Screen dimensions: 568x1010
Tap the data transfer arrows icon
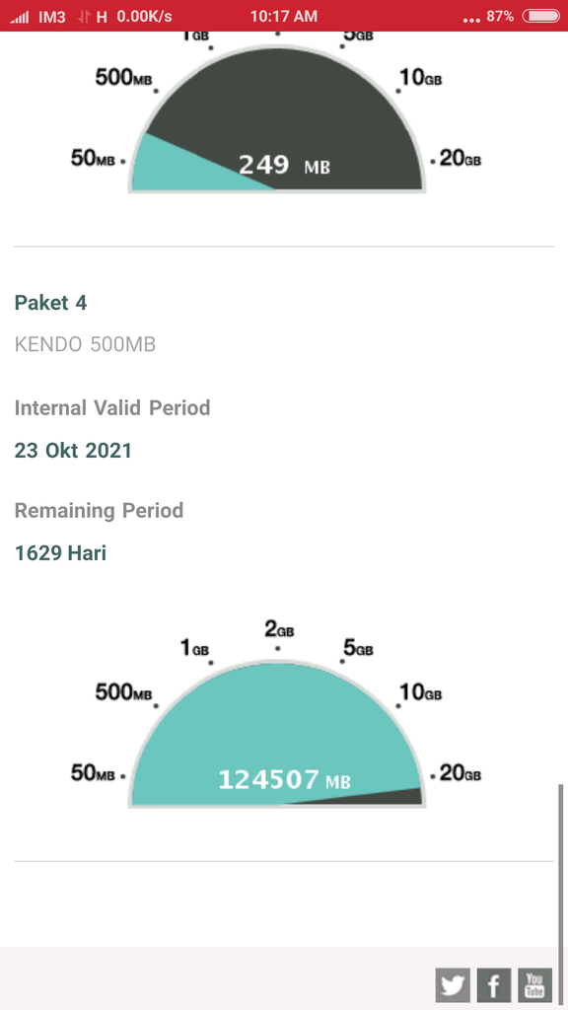(84, 17)
